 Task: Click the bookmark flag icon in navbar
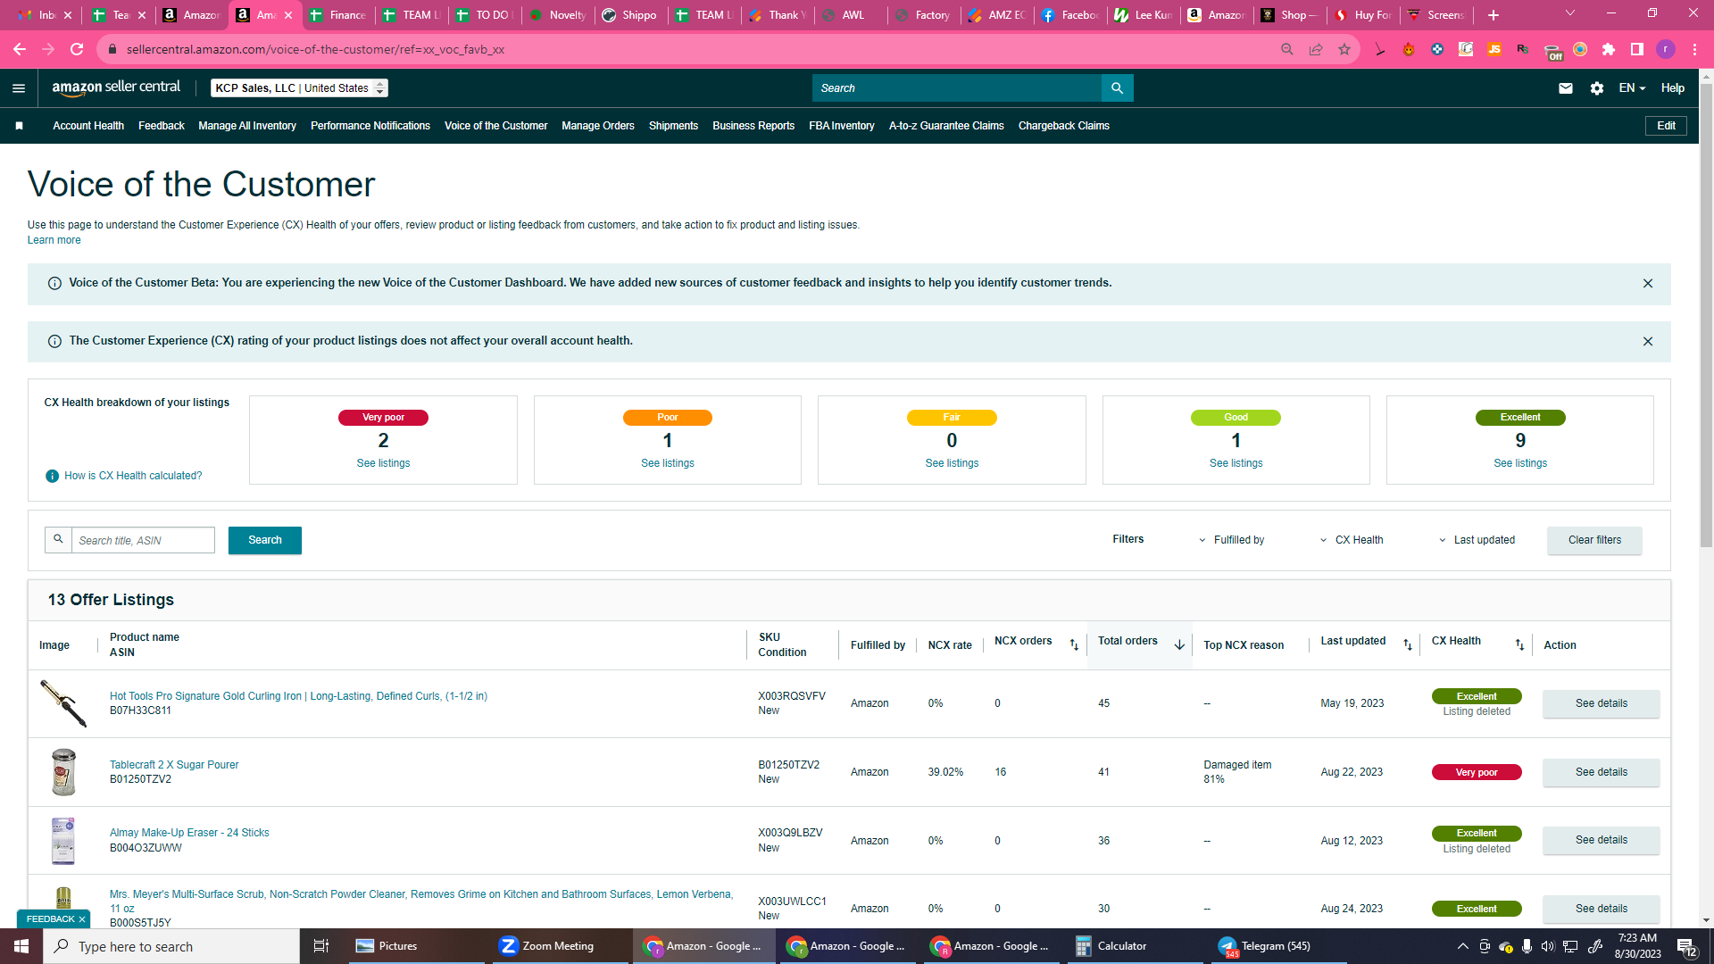19,126
